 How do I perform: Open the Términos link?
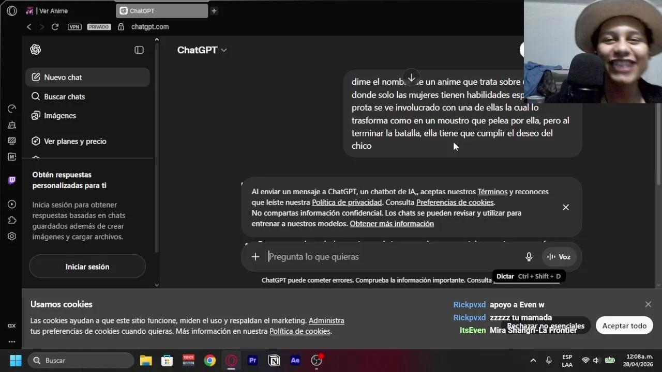click(492, 192)
